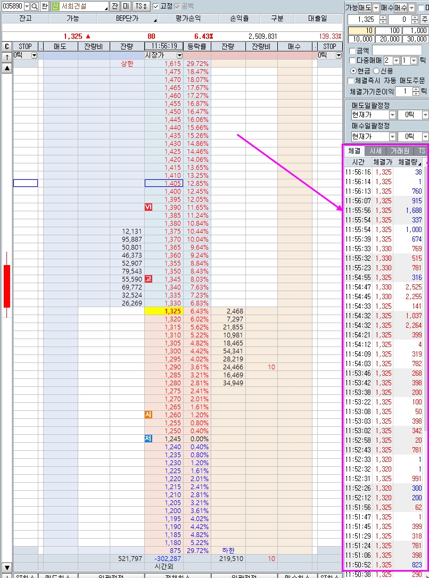Enable the 다중매매 checkbox
The image size is (429, 578).
pyautogui.click(x=351, y=61)
